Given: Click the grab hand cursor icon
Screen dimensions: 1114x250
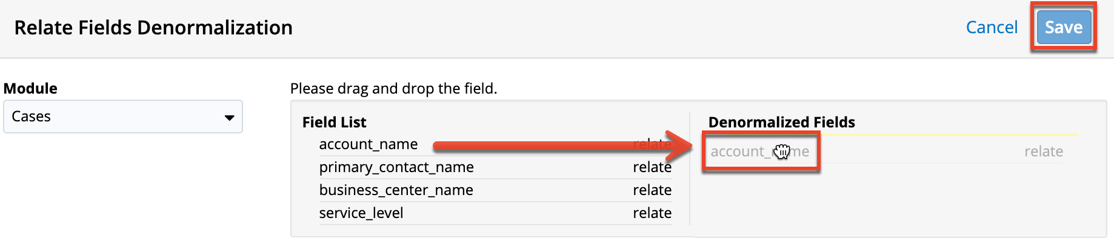Looking at the screenshot, I should pyautogui.click(x=782, y=152).
